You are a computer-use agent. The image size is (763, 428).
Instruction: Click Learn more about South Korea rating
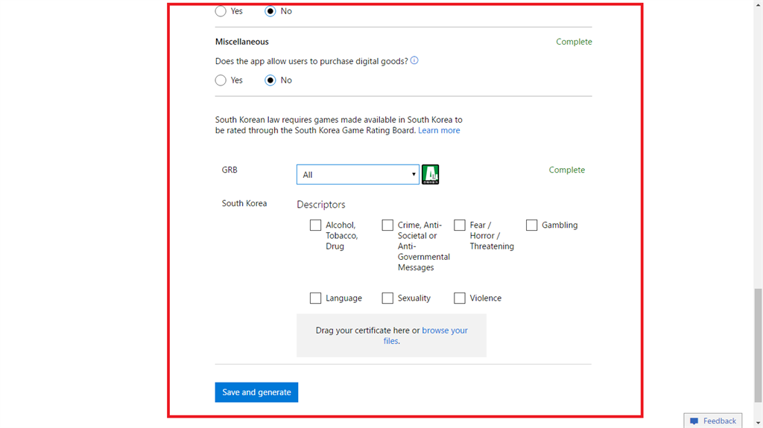(439, 130)
